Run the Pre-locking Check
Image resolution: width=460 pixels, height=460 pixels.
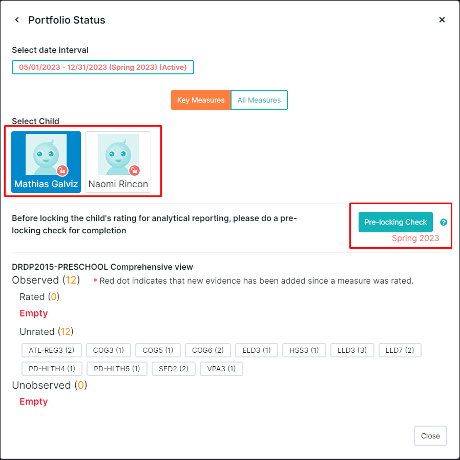395,222
